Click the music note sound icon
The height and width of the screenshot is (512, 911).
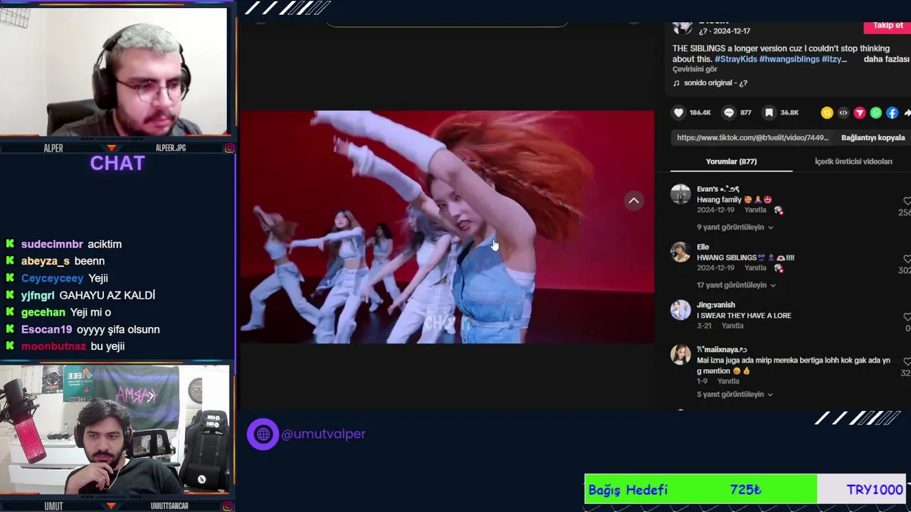tap(676, 83)
